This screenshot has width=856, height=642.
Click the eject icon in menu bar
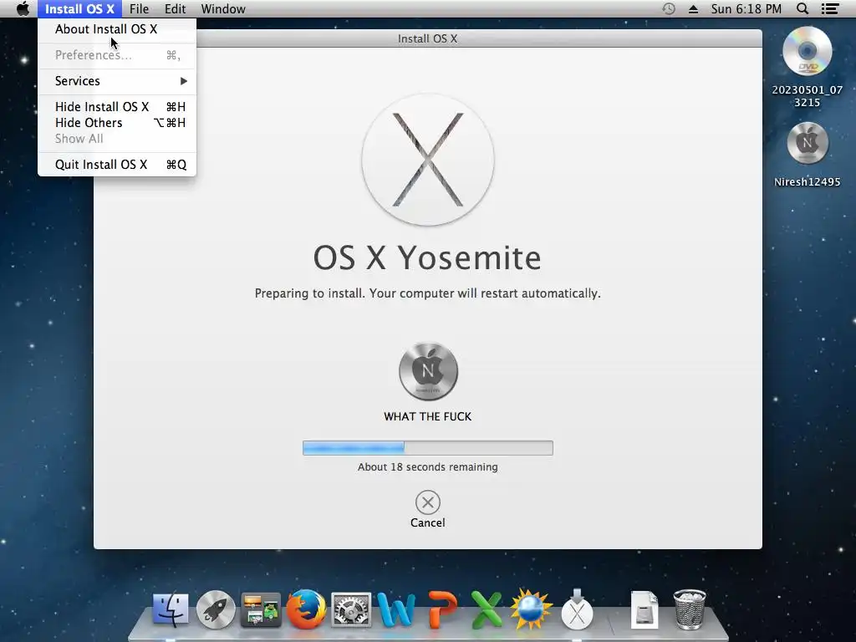point(693,9)
